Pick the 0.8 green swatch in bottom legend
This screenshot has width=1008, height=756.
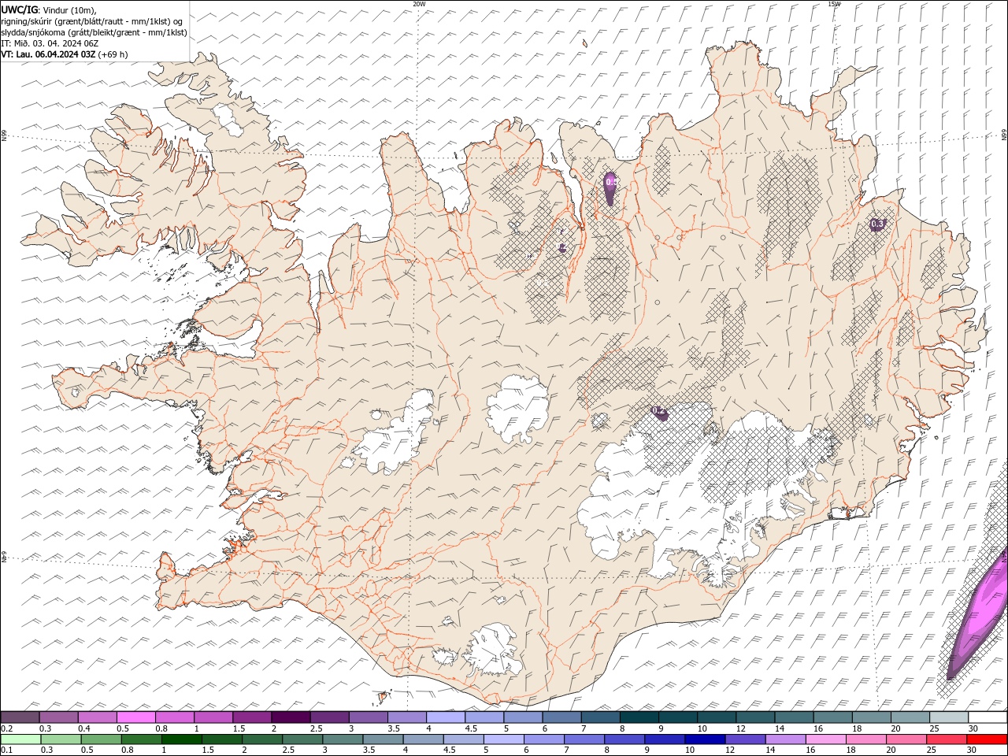(141, 739)
